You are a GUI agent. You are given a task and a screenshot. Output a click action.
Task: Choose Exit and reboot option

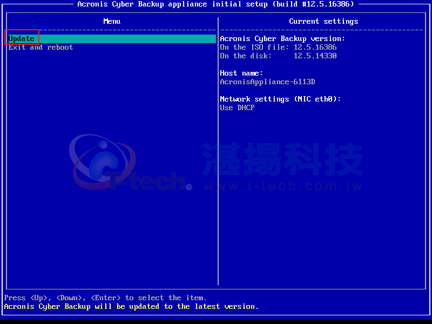(40, 48)
